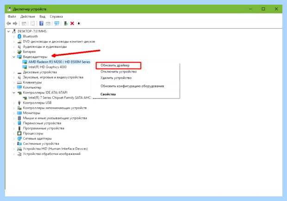
Task: Choose Отключить устройство in context menu
Action: tap(119, 72)
